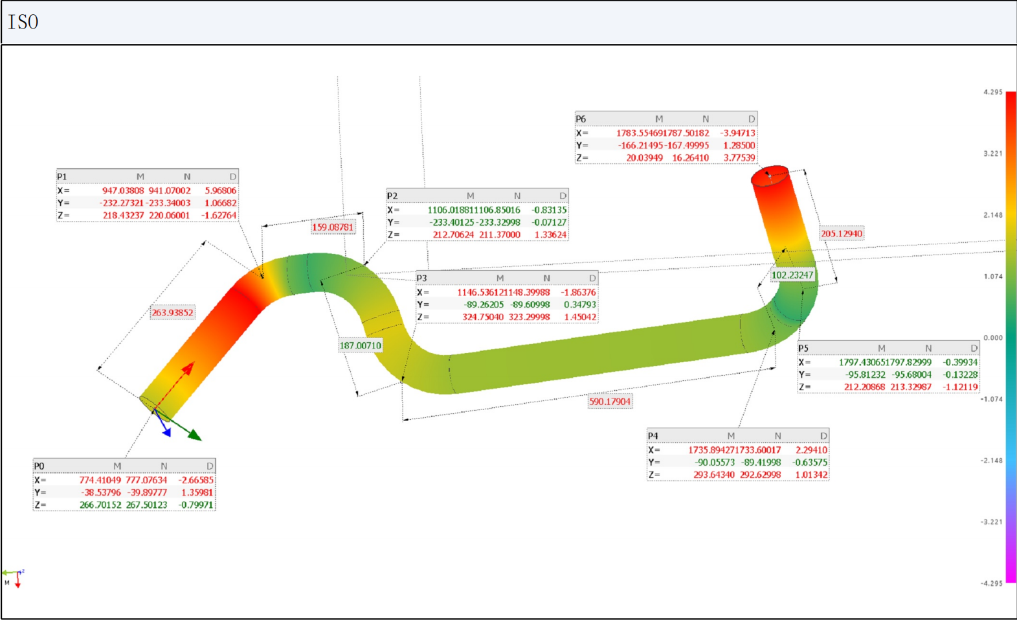The height and width of the screenshot is (620, 1017).
Task: Click the P2 callout table header
Action: tap(477, 196)
